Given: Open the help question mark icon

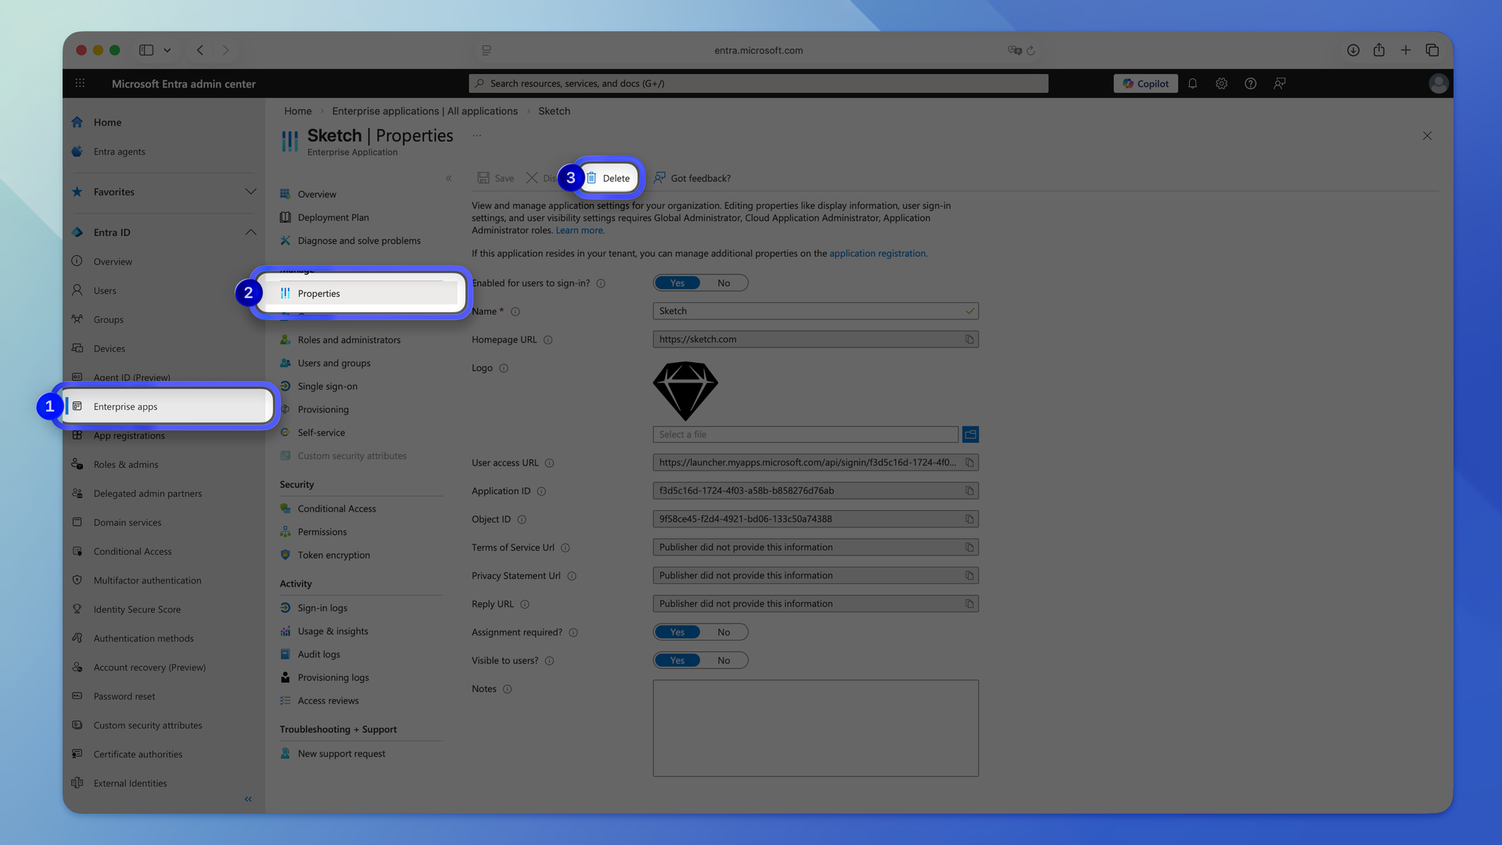Looking at the screenshot, I should pyautogui.click(x=1250, y=84).
